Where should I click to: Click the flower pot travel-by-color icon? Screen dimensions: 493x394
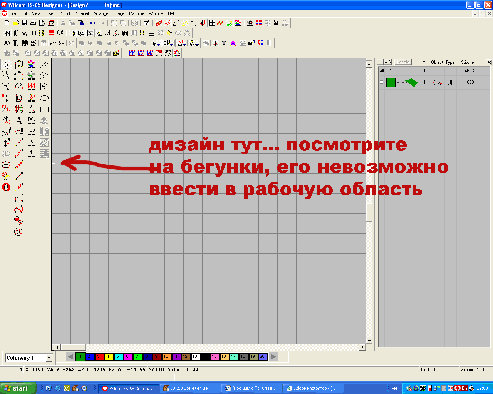click(32, 65)
